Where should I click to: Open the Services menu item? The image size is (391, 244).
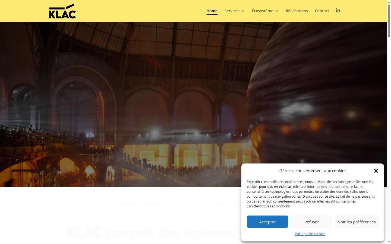232,11
